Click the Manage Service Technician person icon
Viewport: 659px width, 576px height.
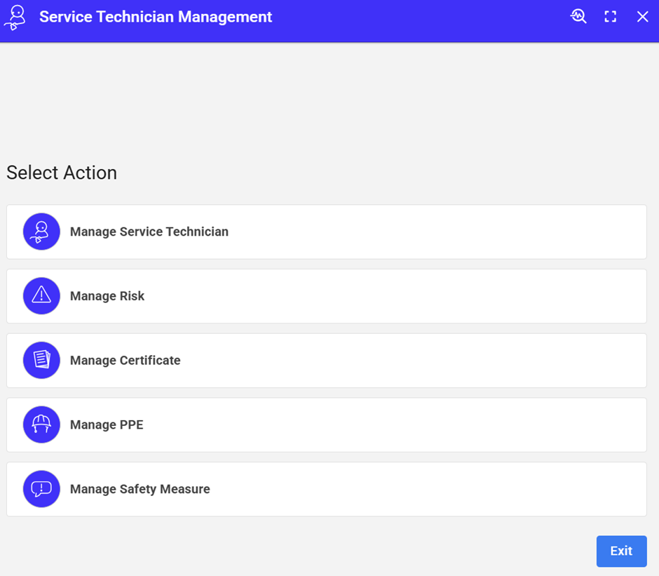pyautogui.click(x=41, y=232)
